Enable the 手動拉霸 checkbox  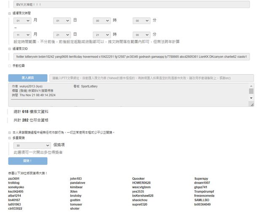pos(10,66)
